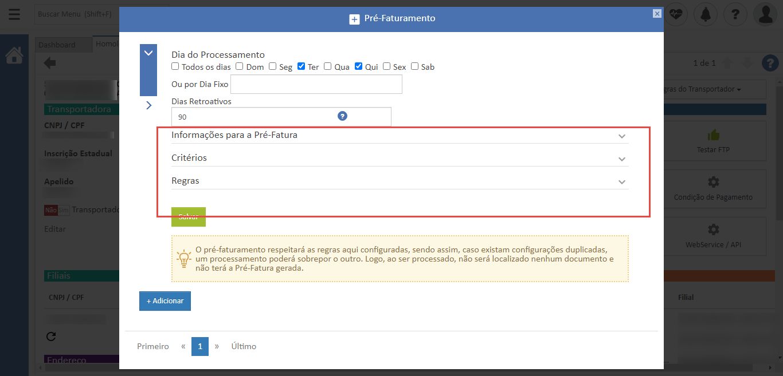Check the 'Sab' day checkbox
Screen dimensions: 783x376
pos(415,66)
